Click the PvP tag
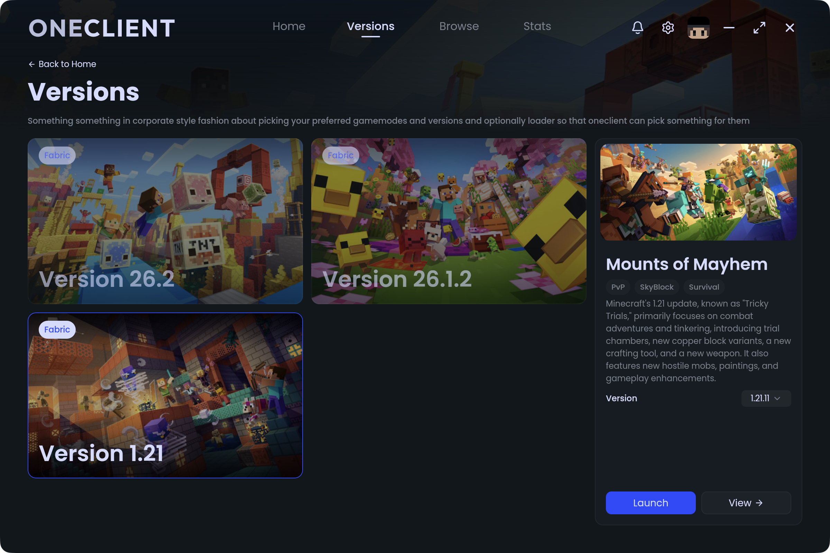Viewport: 830px width, 553px height. (x=618, y=287)
